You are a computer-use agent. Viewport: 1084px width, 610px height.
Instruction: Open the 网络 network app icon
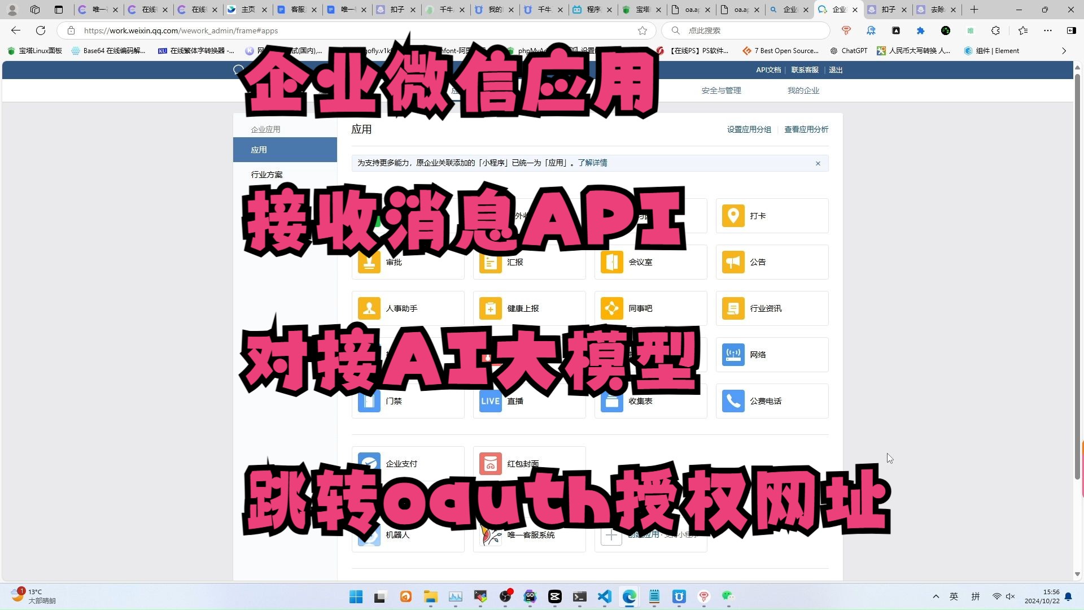point(733,355)
